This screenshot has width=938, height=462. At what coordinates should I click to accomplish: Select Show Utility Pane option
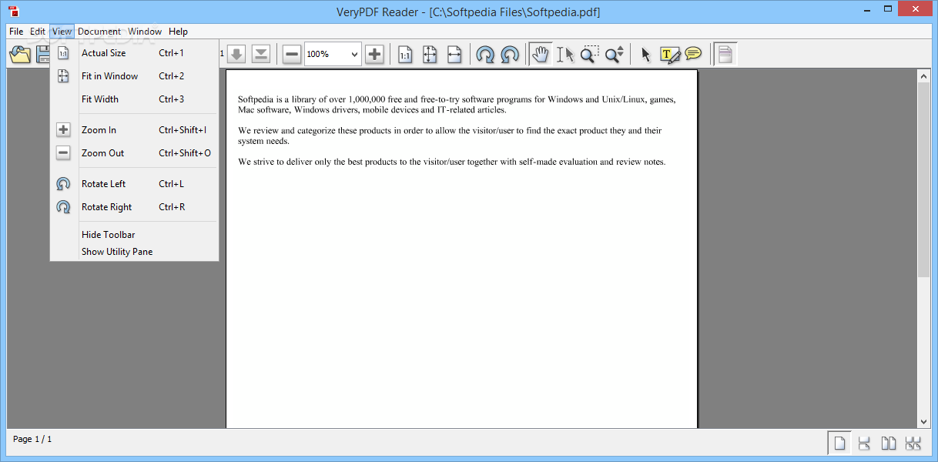[134, 252]
